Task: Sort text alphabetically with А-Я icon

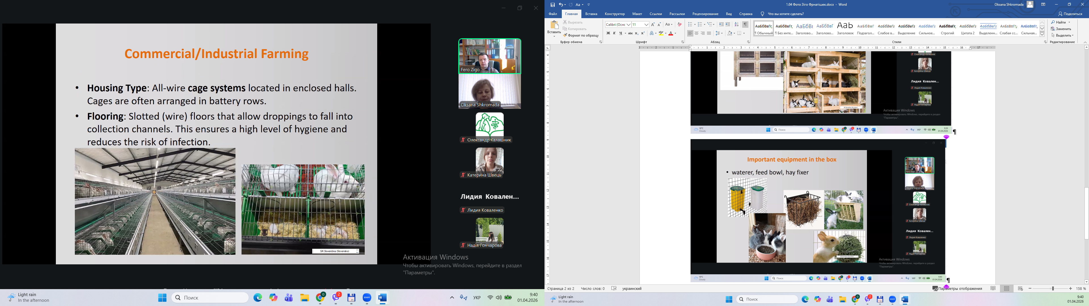Action: (x=736, y=25)
